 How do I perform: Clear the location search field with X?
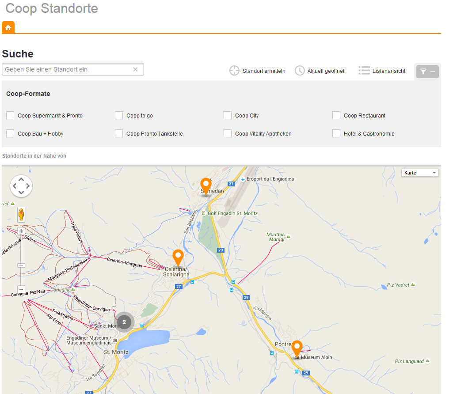pyautogui.click(x=135, y=69)
